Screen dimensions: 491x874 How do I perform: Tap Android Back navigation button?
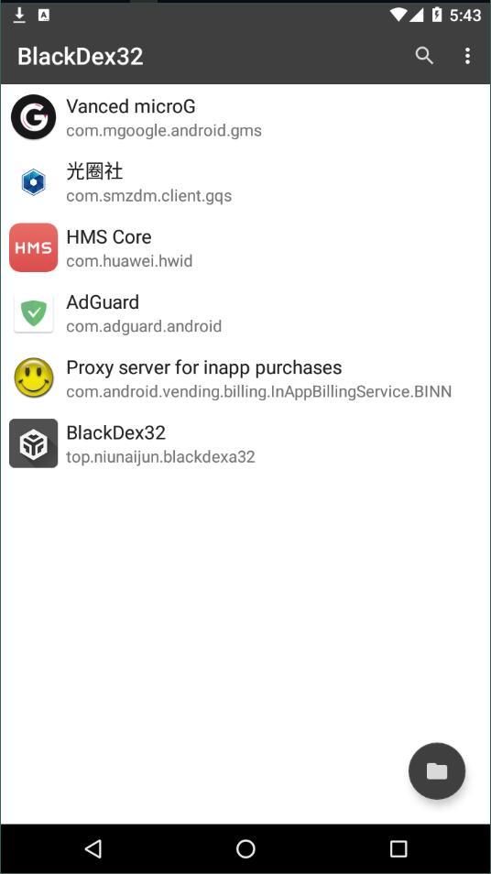[x=93, y=849]
